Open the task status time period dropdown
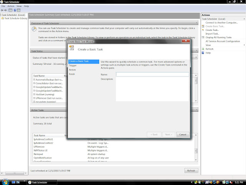 click(x=196, y=57)
